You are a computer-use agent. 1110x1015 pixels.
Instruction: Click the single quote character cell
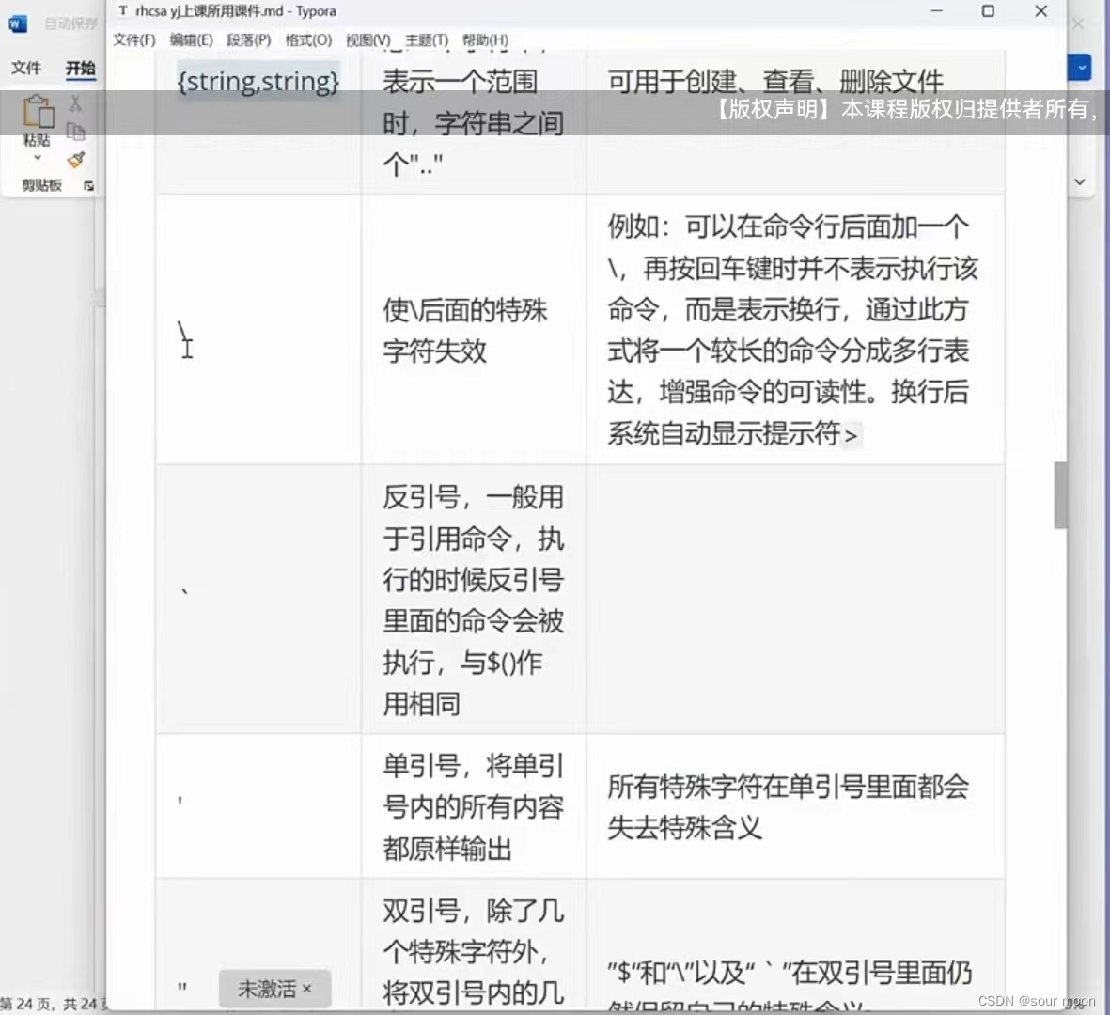pos(258,806)
